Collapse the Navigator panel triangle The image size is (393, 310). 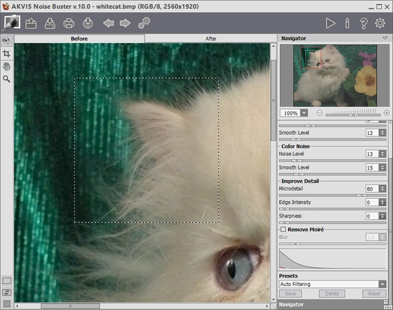tap(385, 39)
